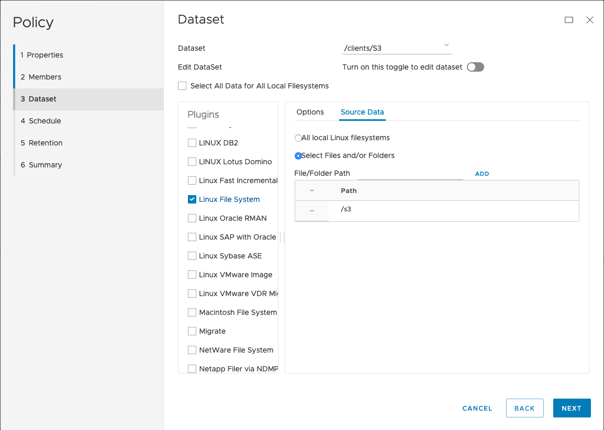The width and height of the screenshot is (604, 430).
Task: Enable the toggle to edit dataset
Action: 475,67
